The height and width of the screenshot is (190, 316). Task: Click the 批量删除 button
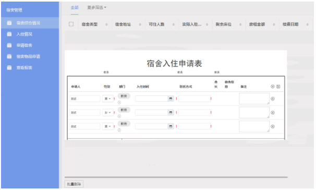point(74,184)
